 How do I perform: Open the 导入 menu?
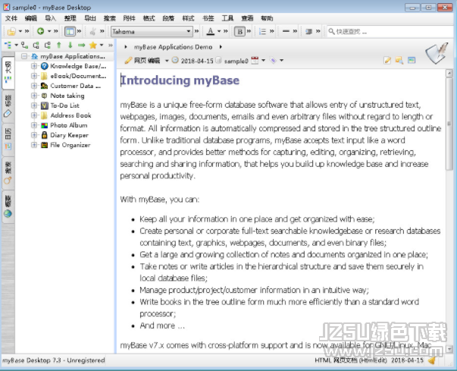pyautogui.click(x=51, y=18)
